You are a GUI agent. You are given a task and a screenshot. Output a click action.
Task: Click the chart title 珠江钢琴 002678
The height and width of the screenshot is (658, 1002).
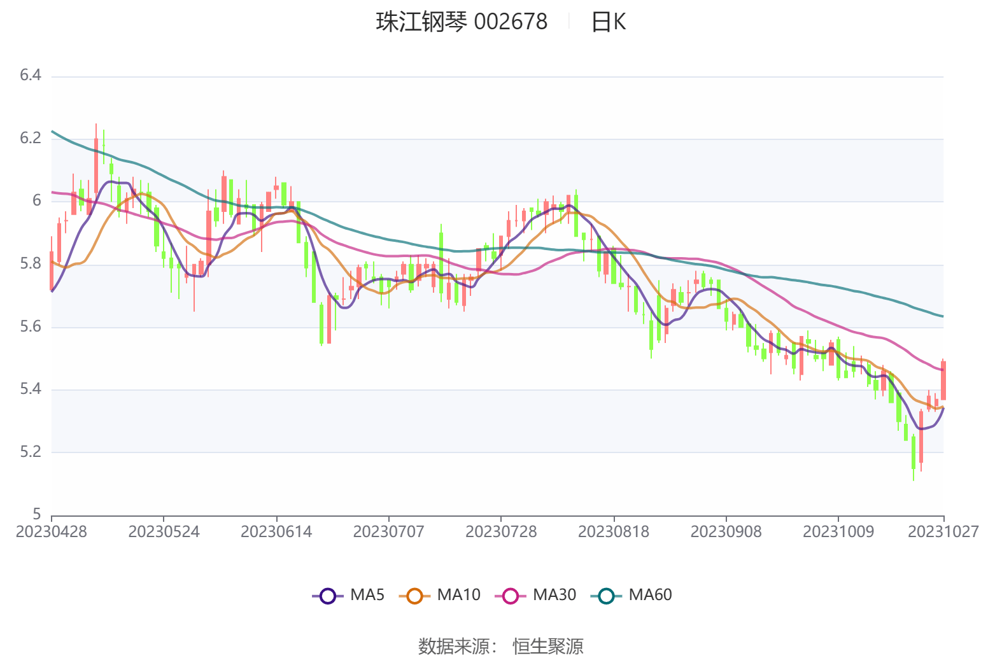tap(462, 22)
